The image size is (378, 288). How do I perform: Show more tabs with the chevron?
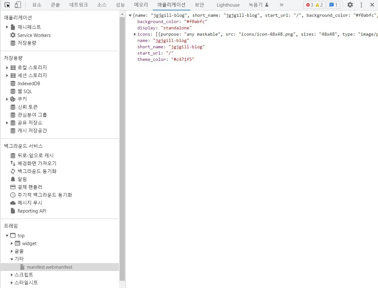281,5
